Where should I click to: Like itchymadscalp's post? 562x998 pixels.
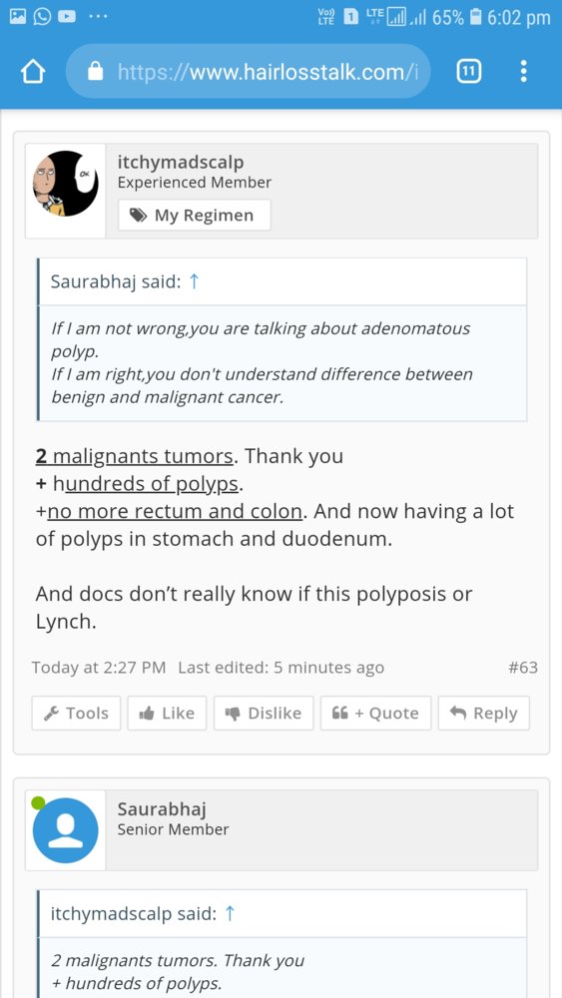[167, 713]
